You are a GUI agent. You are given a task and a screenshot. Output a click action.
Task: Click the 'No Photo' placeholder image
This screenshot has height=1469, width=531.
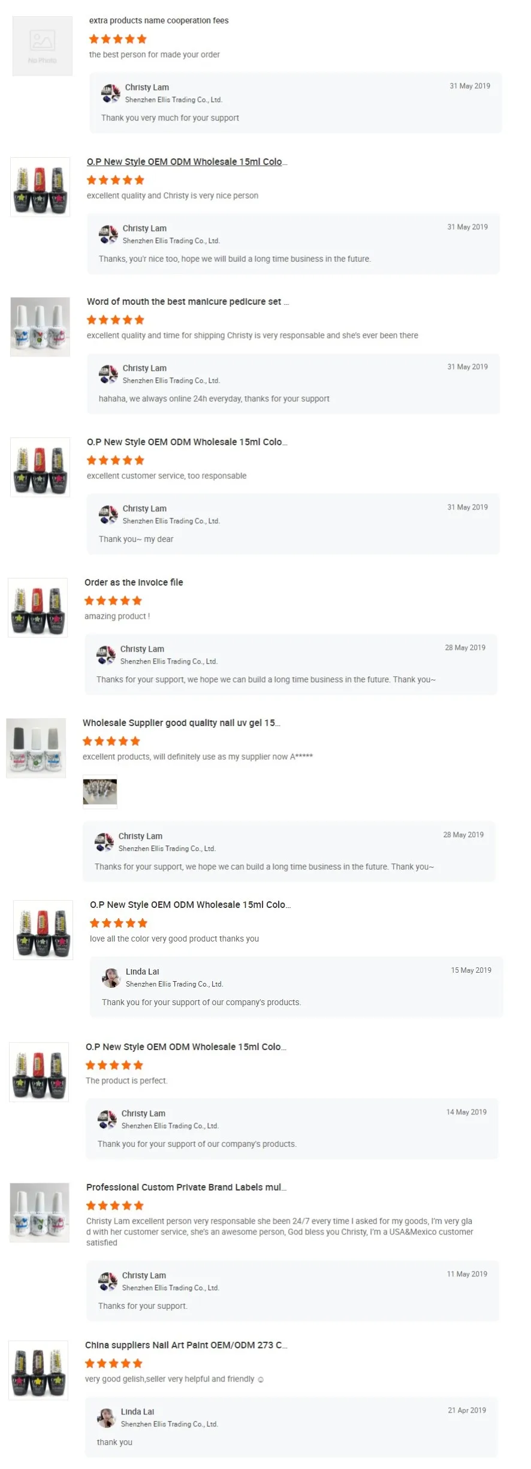click(x=43, y=46)
